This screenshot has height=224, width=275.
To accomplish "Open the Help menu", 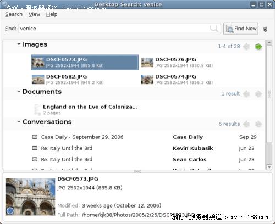I will pos(52,14).
